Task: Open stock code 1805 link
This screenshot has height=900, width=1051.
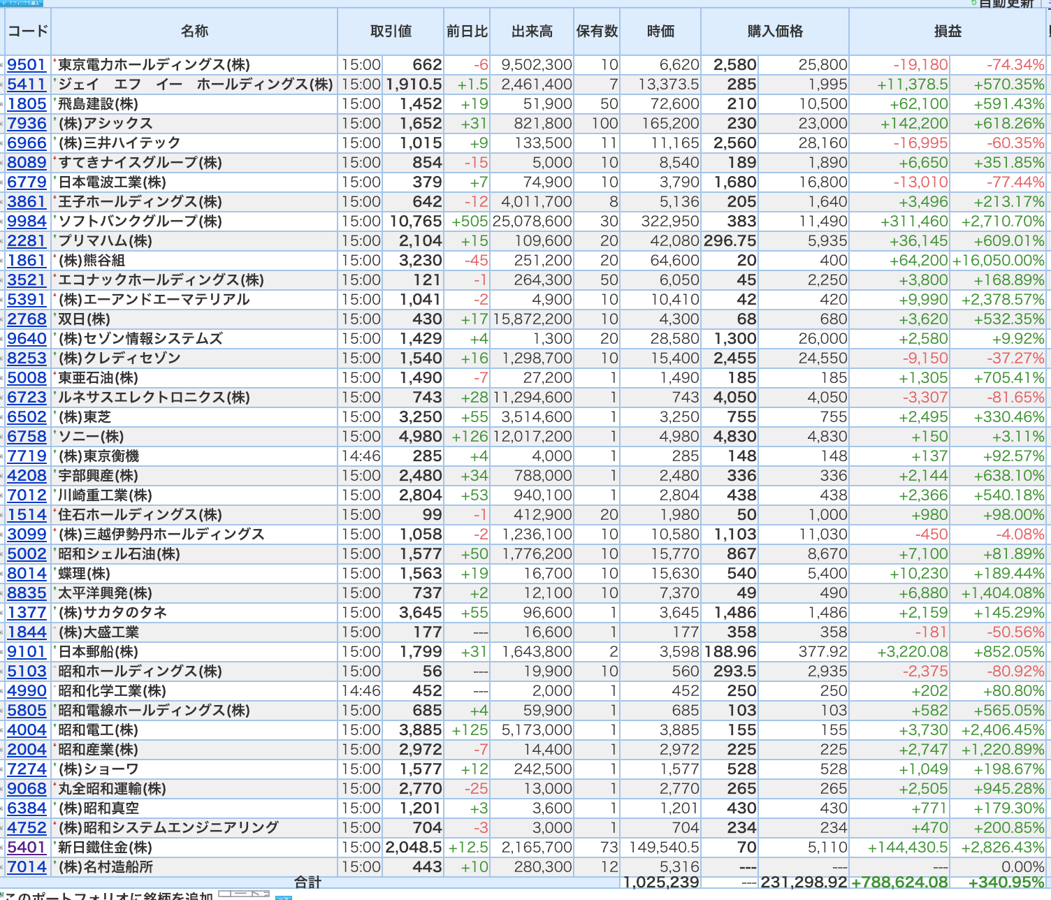Action: coord(27,104)
